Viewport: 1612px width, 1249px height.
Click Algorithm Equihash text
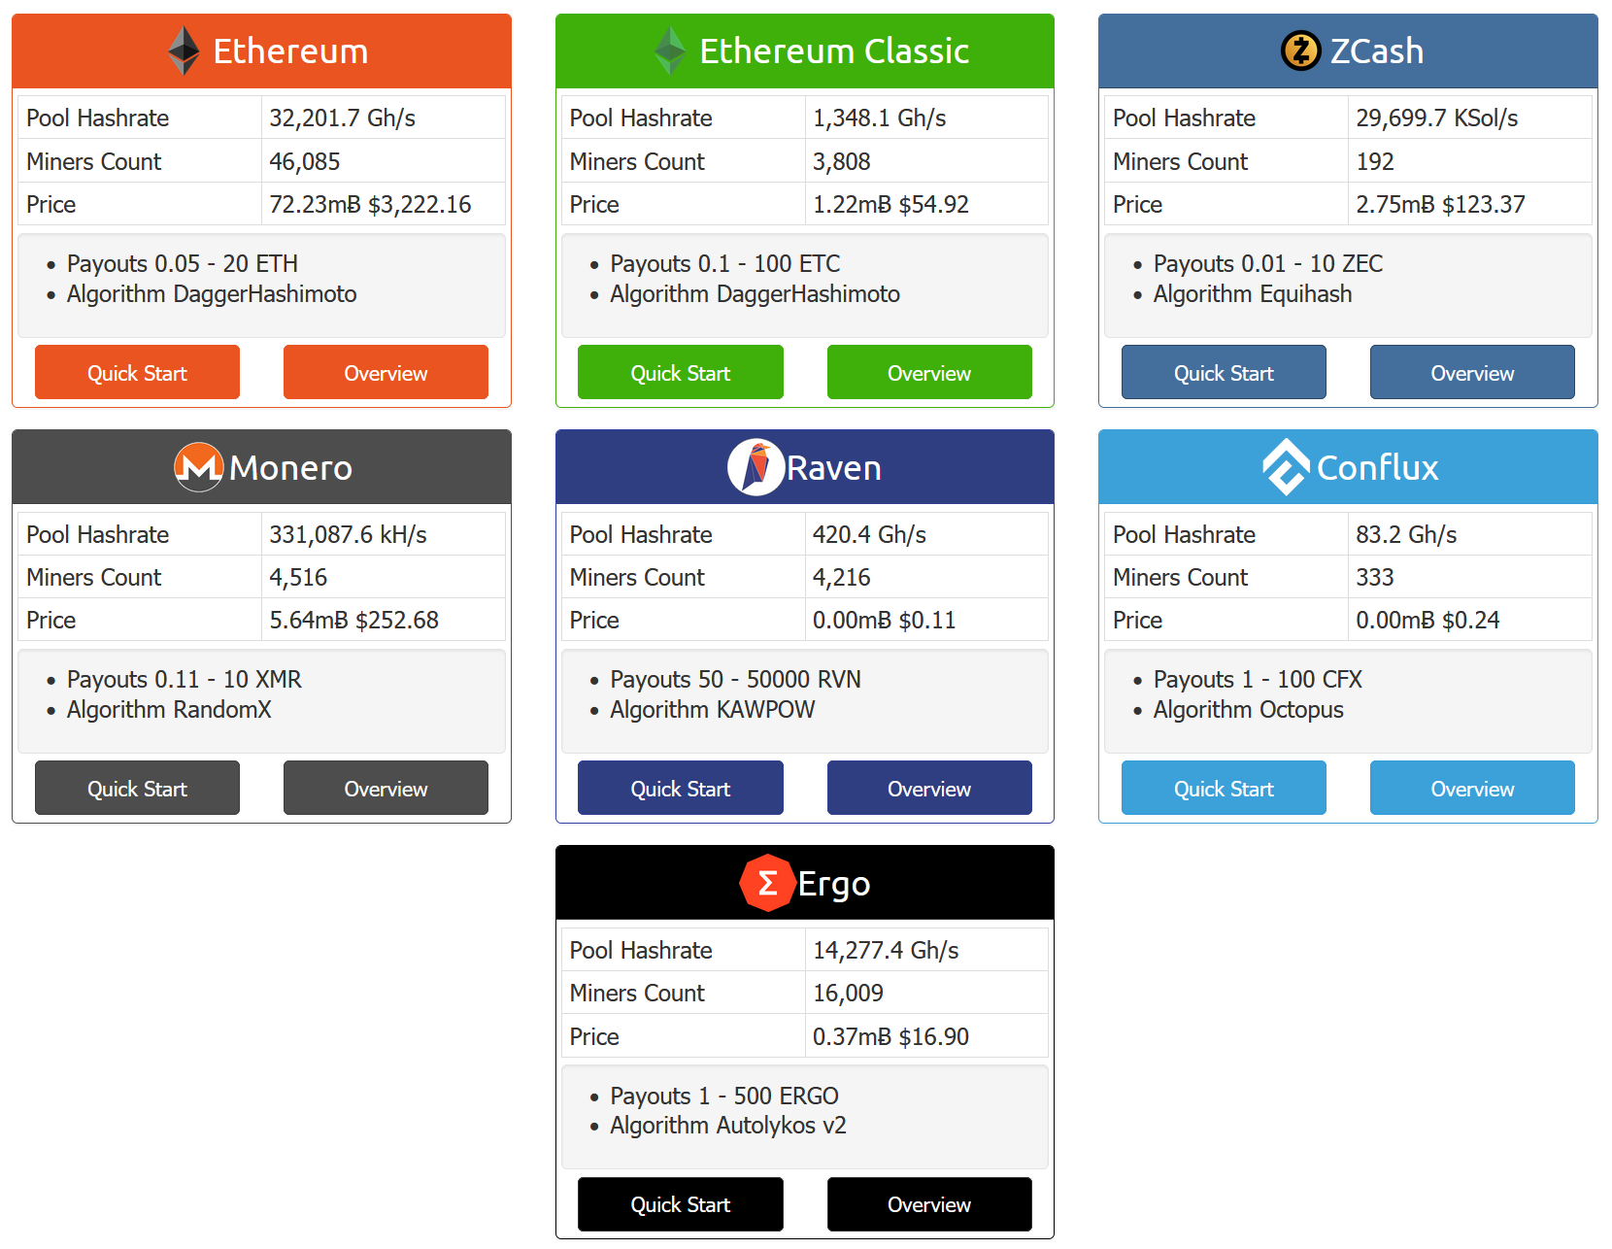[x=1253, y=293]
